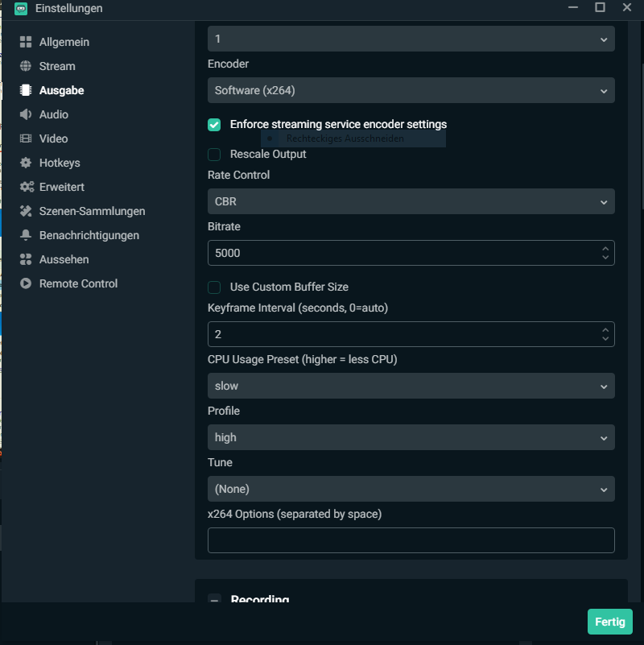Disable Enforce streaming service encoder settings
The height and width of the screenshot is (645, 644).
pos(214,125)
